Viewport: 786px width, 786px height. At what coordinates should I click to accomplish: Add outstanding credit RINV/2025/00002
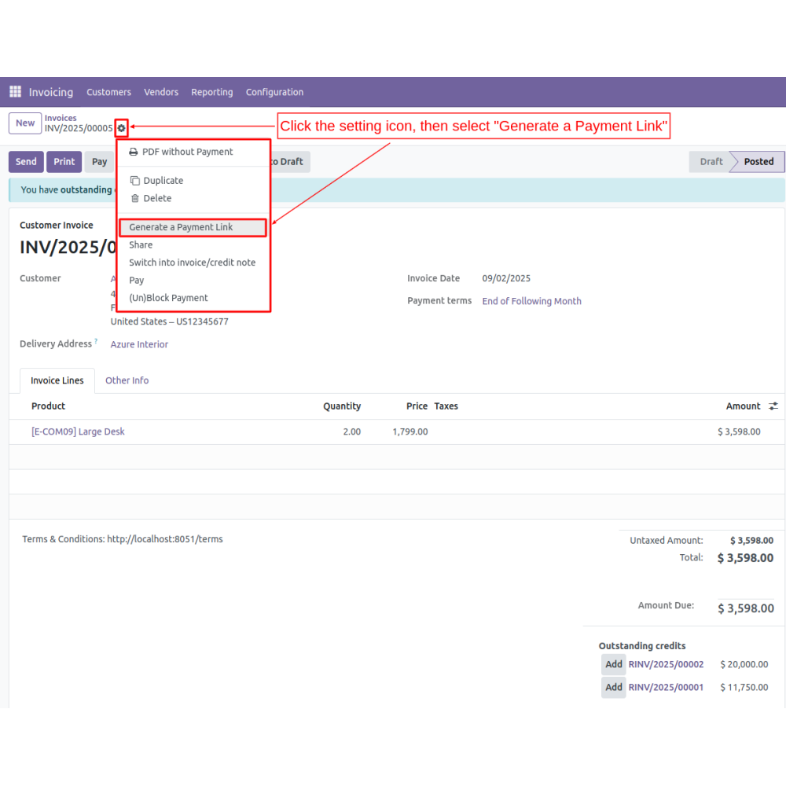[613, 665]
